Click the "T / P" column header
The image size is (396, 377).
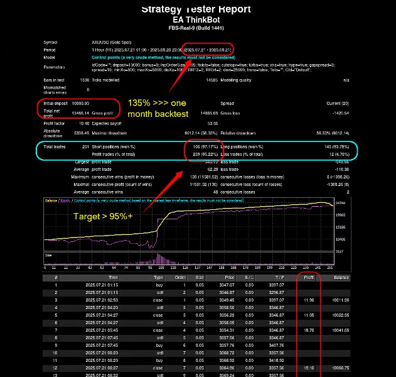[279, 278]
